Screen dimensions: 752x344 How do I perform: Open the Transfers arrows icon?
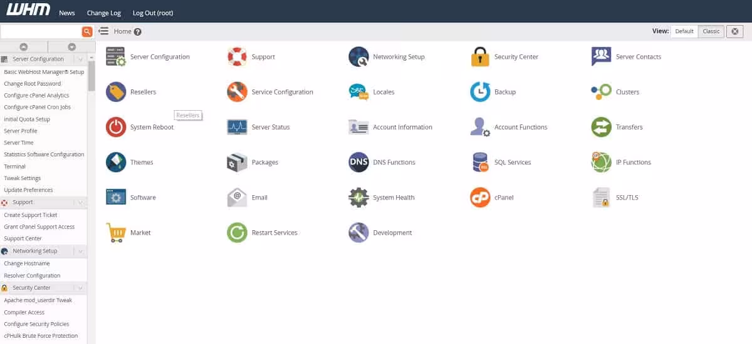pyautogui.click(x=601, y=127)
